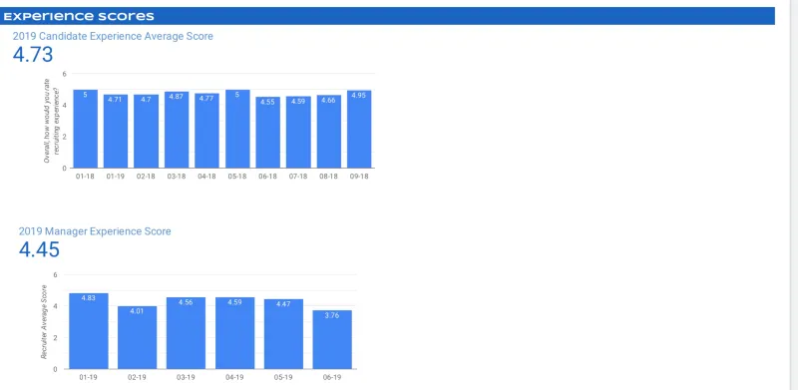Click the 2019 Manager Experience Score title
This screenshot has height=390, width=798.
95,231
